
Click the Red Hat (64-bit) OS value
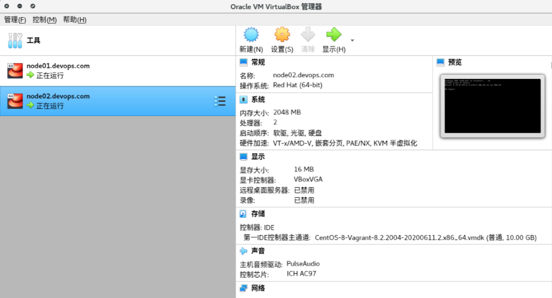pyautogui.click(x=298, y=85)
